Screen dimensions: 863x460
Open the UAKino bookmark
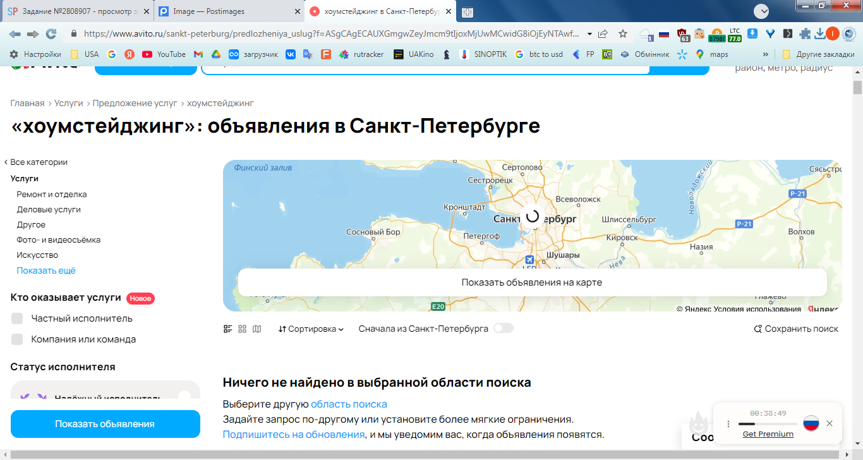point(414,54)
